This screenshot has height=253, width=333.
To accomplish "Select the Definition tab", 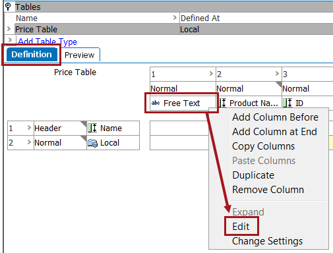I will (x=32, y=54).
